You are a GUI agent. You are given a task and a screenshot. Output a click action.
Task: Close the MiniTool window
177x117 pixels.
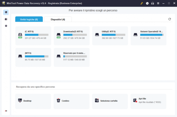click(174, 3)
